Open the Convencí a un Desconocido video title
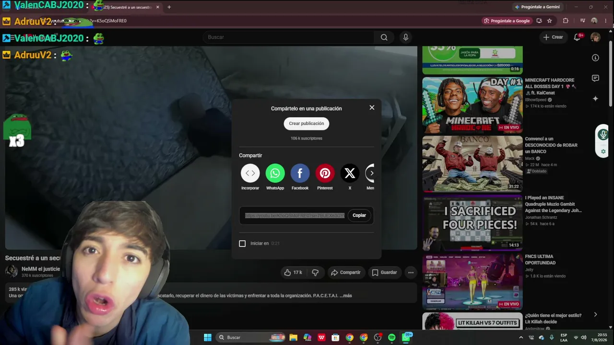 tap(551, 145)
